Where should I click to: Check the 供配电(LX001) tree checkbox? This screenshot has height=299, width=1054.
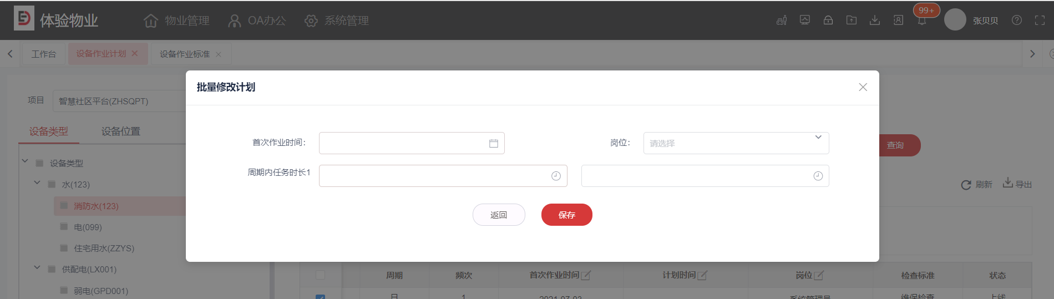[x=52, y=269]
